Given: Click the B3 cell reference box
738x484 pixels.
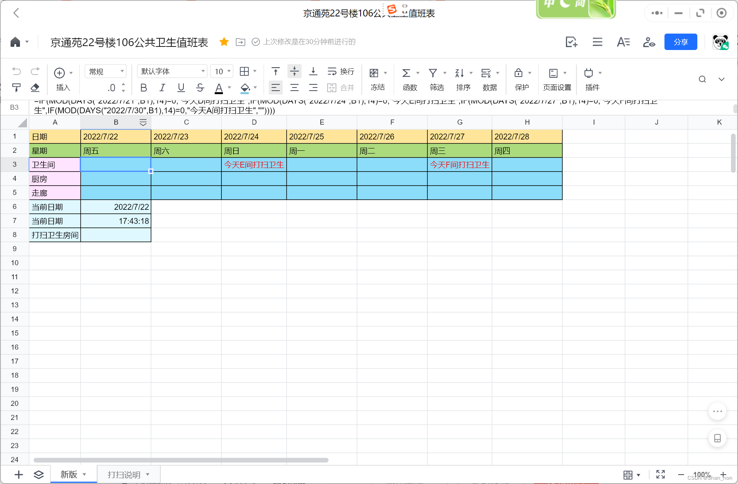Looking at the screenshot, I should click(14, 107).
